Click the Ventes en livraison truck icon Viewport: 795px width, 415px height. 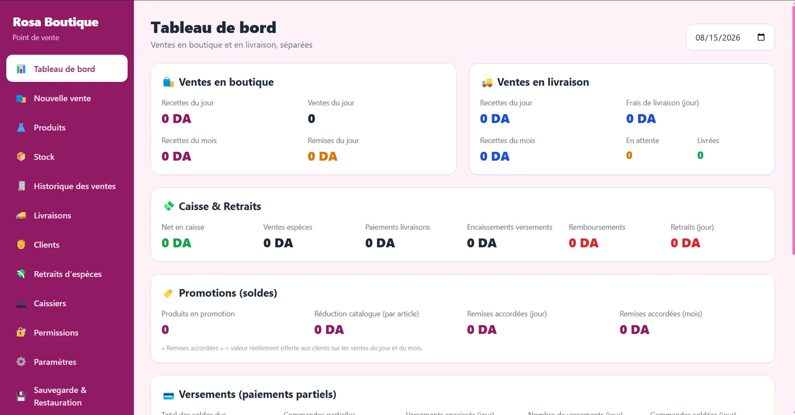click(487, 83)
